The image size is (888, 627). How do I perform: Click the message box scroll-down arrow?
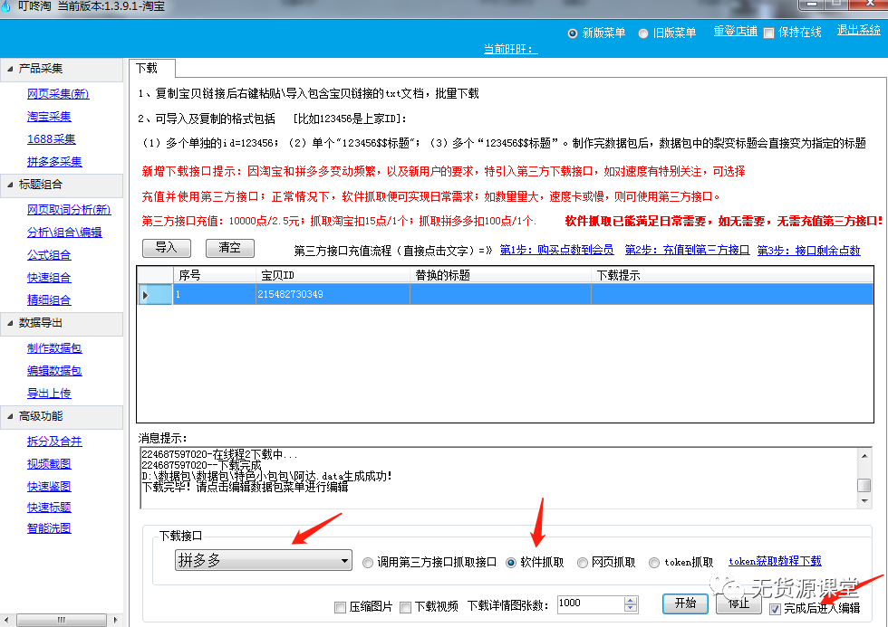[864, 501]
